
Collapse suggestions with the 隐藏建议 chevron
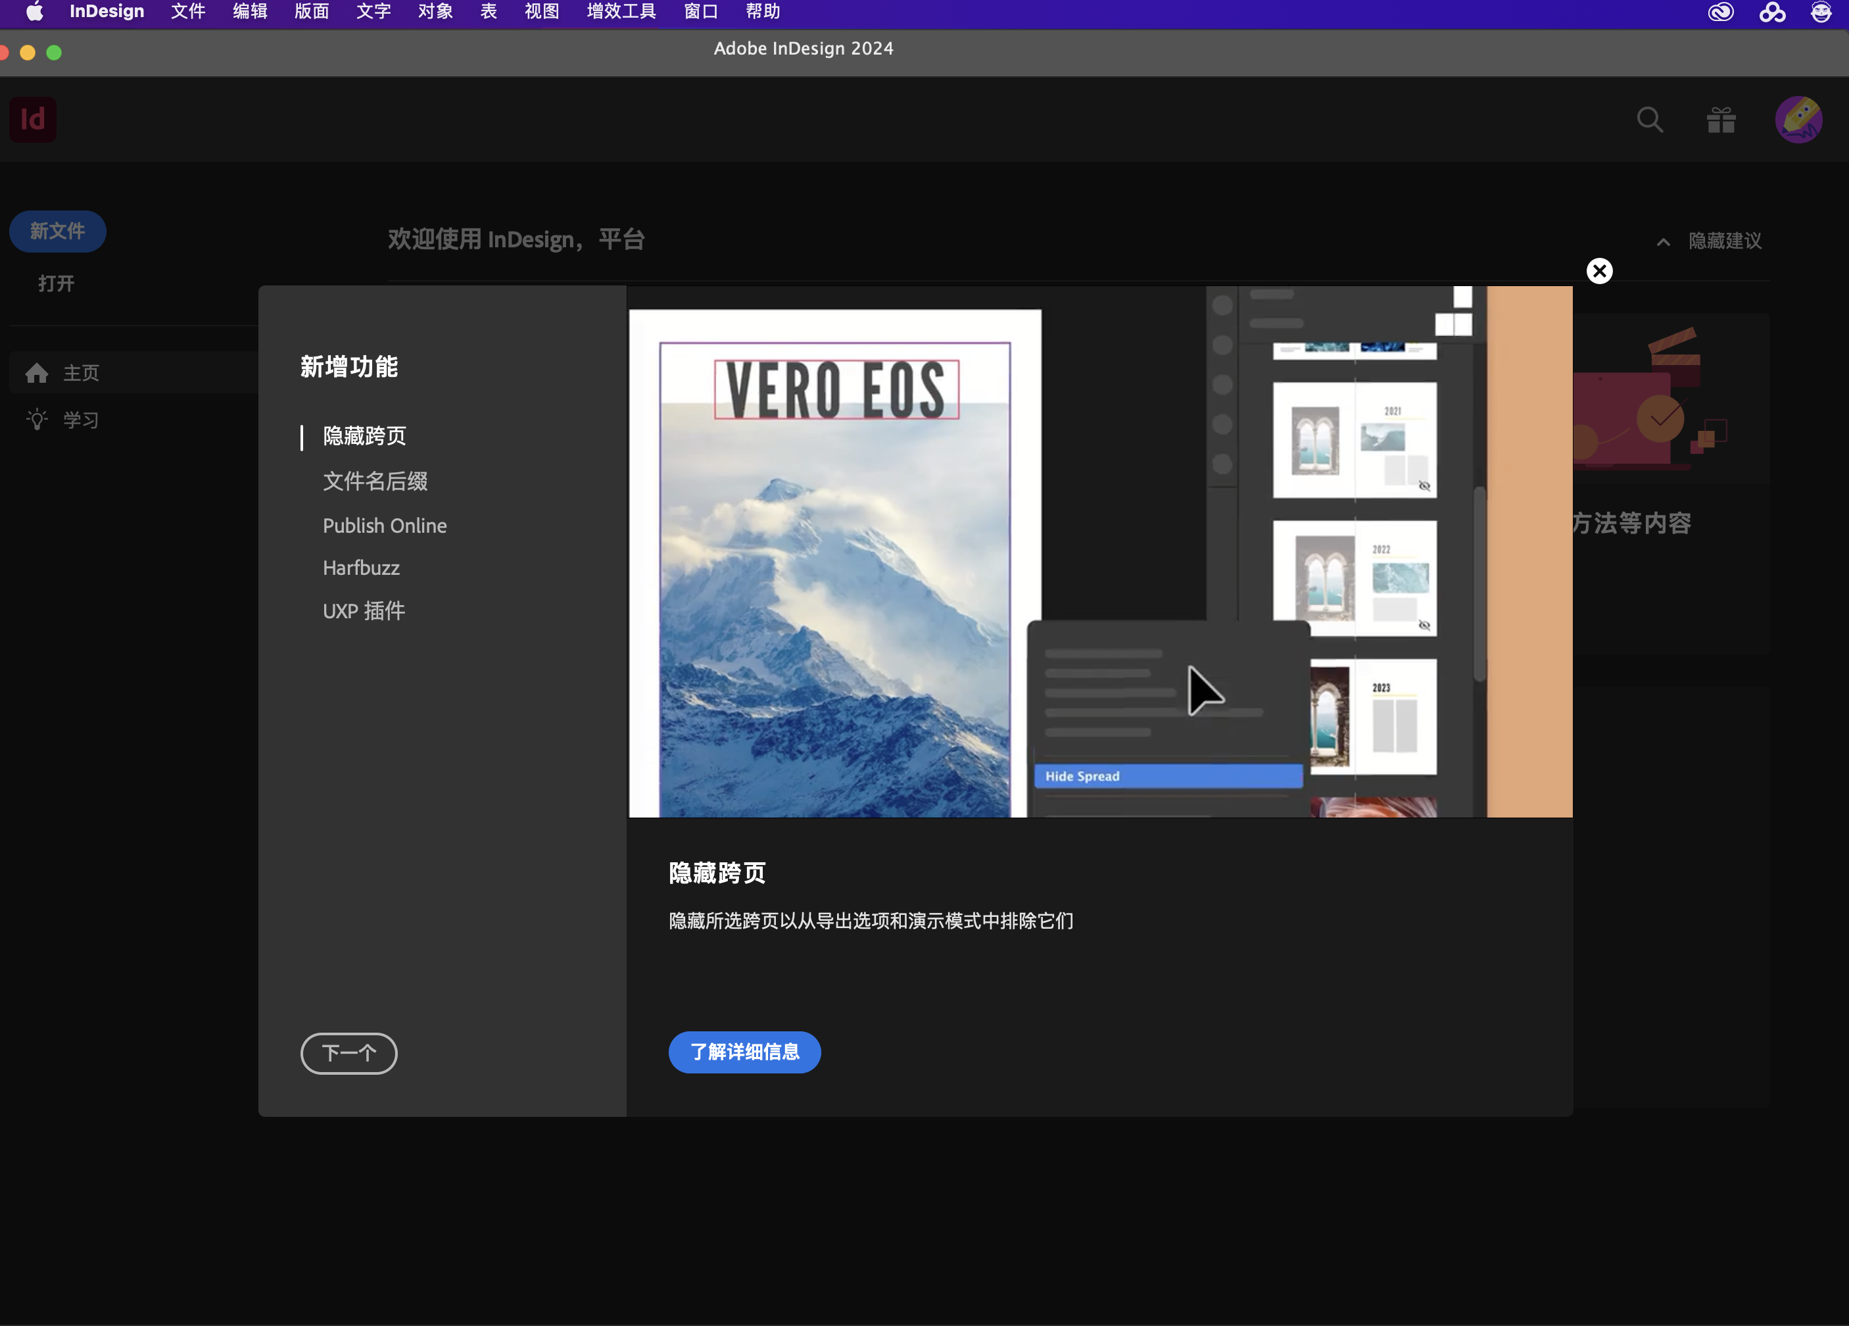click(1663, 241)
